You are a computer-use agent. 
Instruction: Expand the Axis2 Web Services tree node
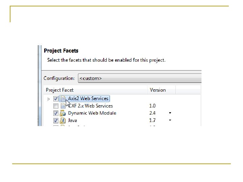49,99
